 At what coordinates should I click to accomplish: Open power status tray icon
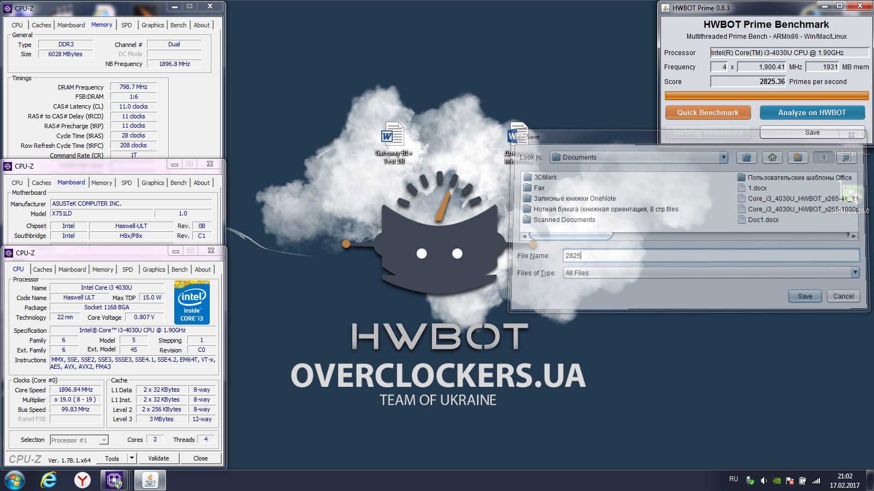[x=802, y=481]
